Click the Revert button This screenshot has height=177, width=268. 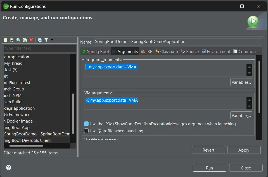click(208, 150)
